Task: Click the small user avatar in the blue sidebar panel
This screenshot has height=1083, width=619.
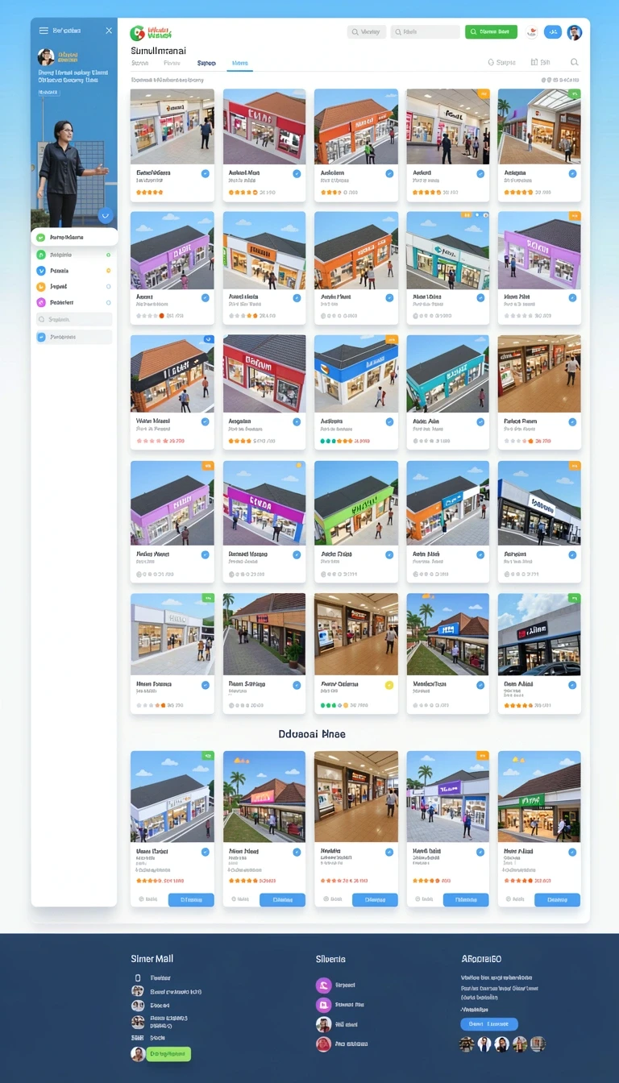Action: click(x=46, y=56)
